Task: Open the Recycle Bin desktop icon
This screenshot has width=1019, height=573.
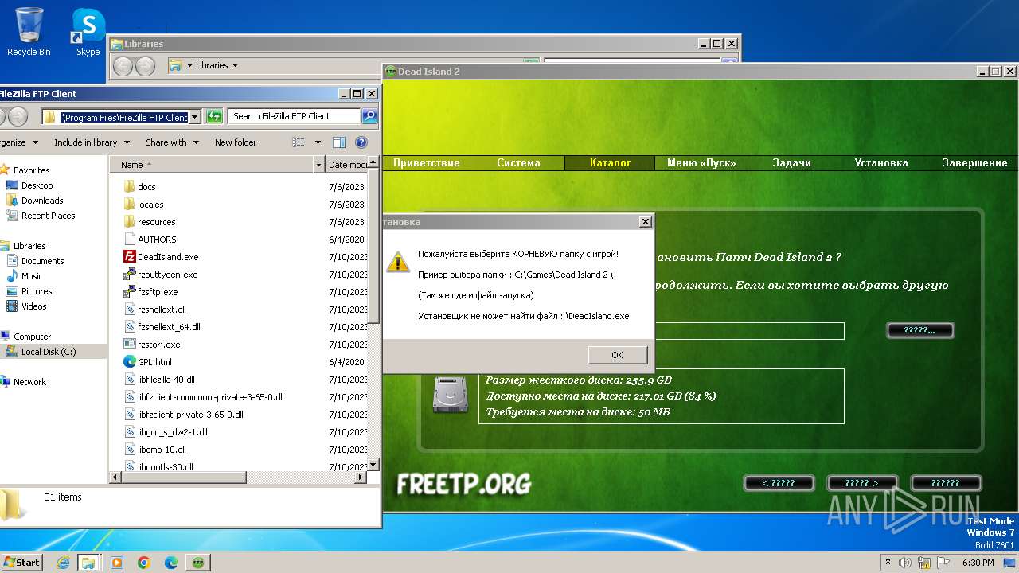Action: coord(29,32)
